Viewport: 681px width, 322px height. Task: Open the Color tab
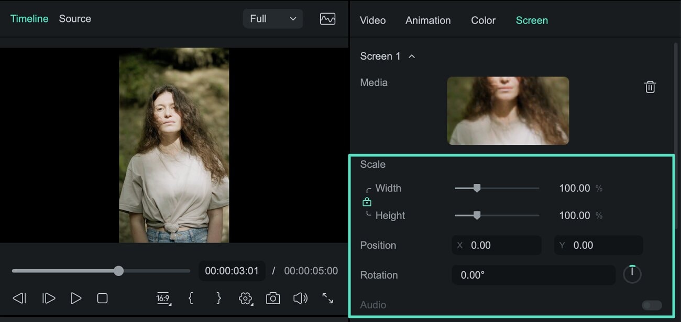(x=483, y=20)
